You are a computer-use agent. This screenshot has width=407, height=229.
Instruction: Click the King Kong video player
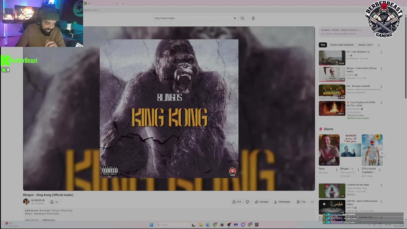click(x=169, y=108)
